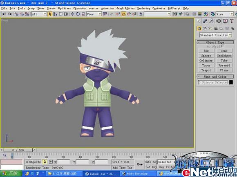Click the Edit Named Selection Sets icon

141,14
